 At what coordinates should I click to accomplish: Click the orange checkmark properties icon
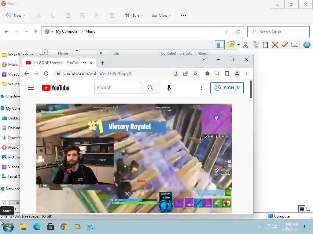pyautogui.click(x=285, y=45)
